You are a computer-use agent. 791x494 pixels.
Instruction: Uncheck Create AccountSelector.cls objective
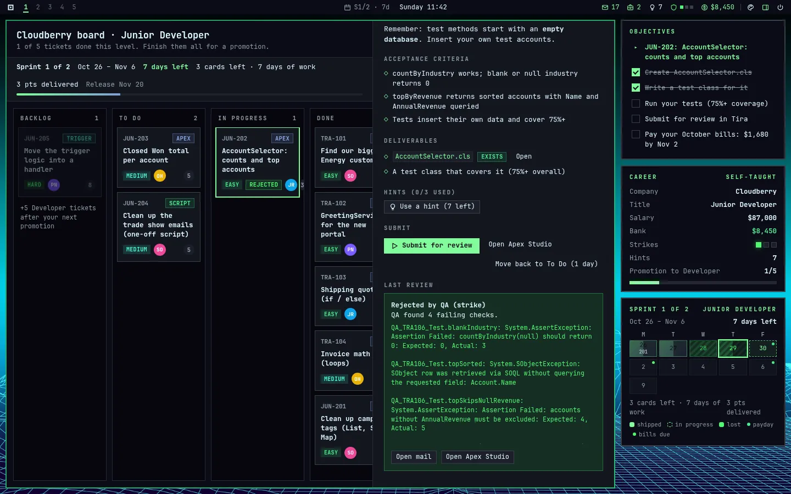point(636,72)
